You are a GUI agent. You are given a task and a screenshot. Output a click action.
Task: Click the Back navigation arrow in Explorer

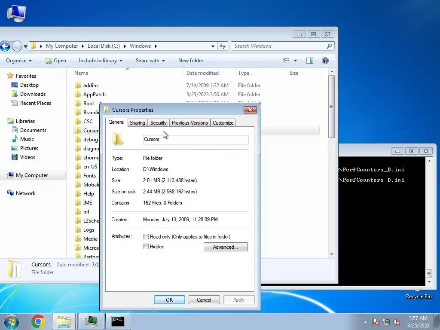pos(5,46)
